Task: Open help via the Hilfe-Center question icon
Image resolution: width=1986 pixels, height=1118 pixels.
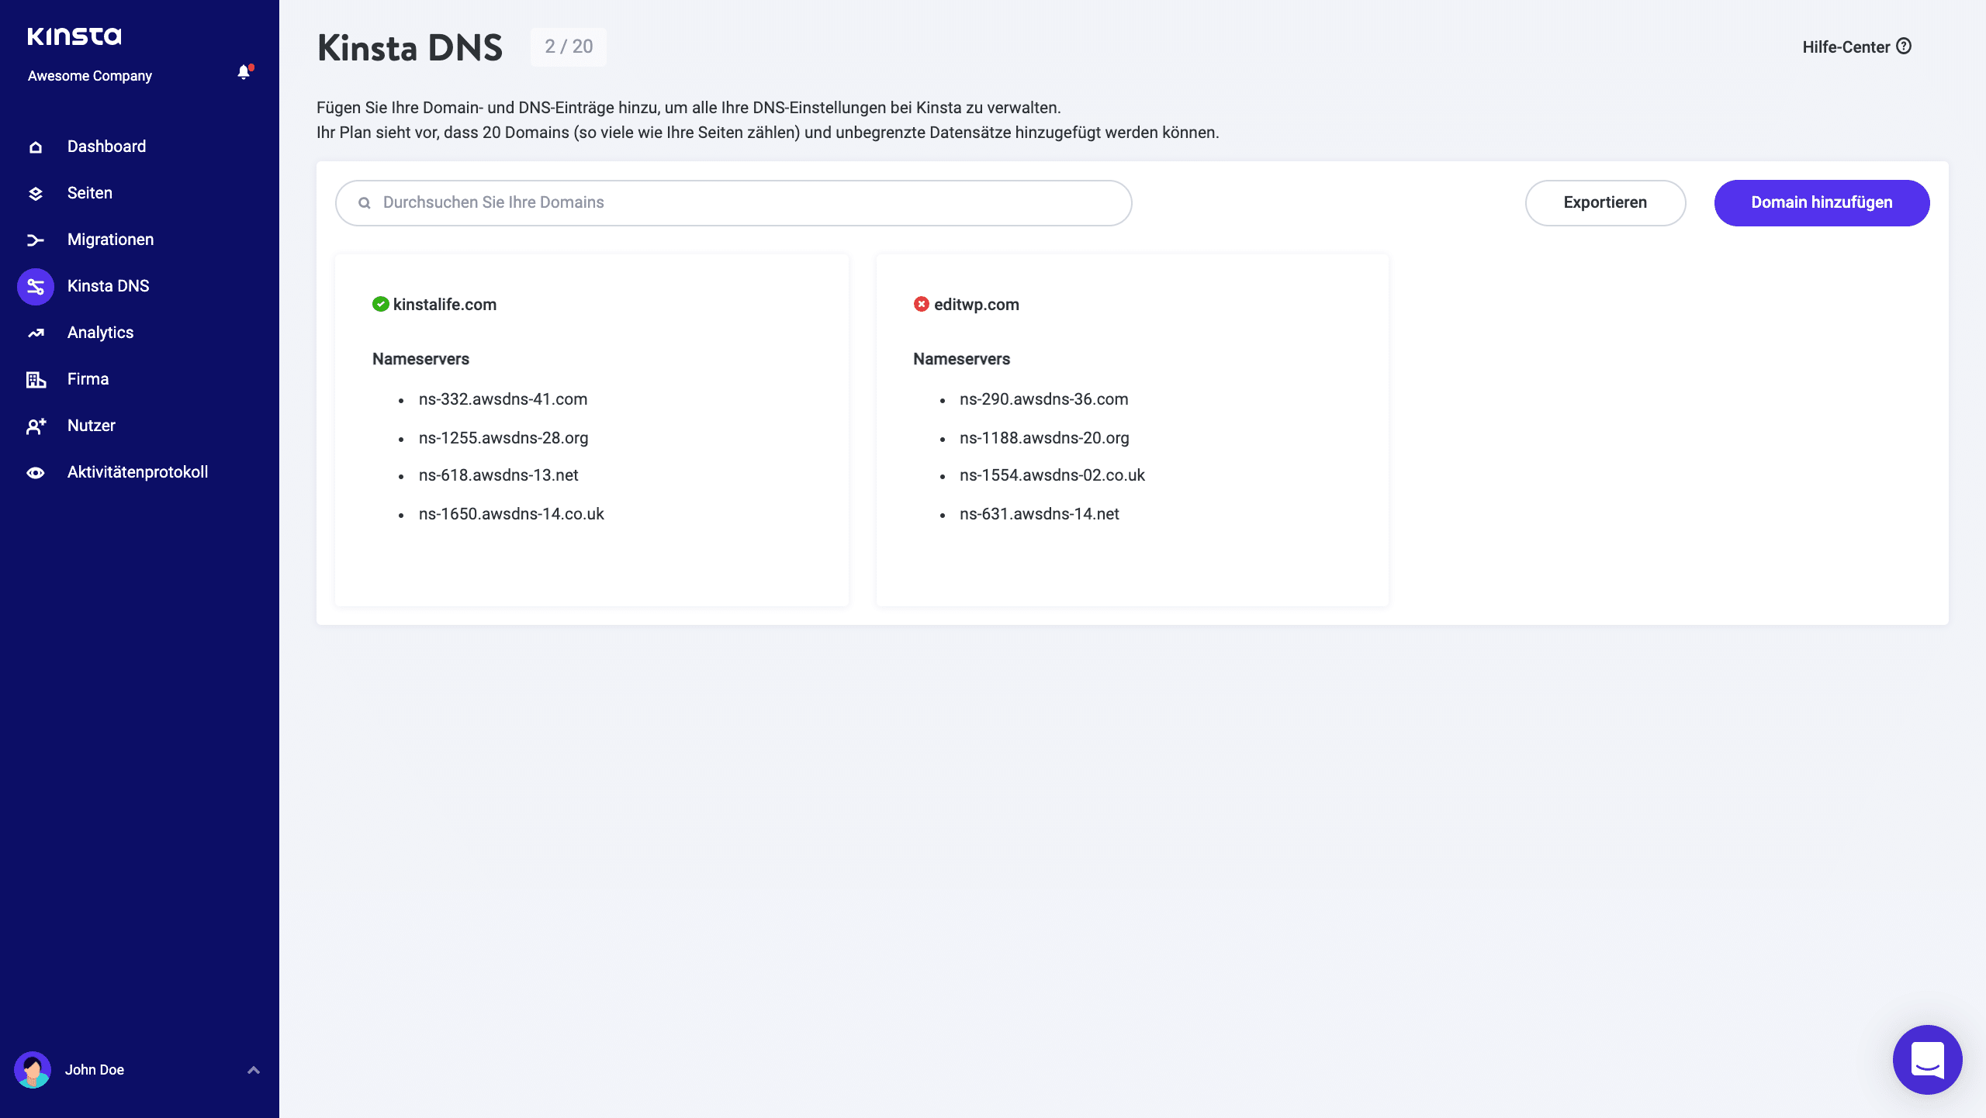Action: tap(1904, 47)
